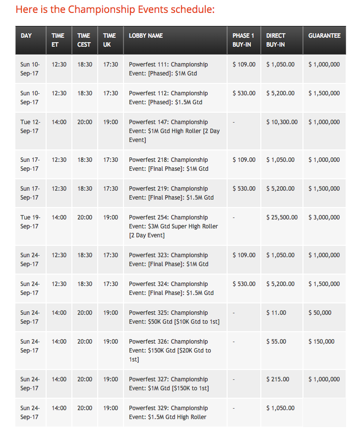The width and height of the screenshot is (360, 434).
Task: Click the DIRECT BUY-IN column header
Action: click(x=276, y=40)
